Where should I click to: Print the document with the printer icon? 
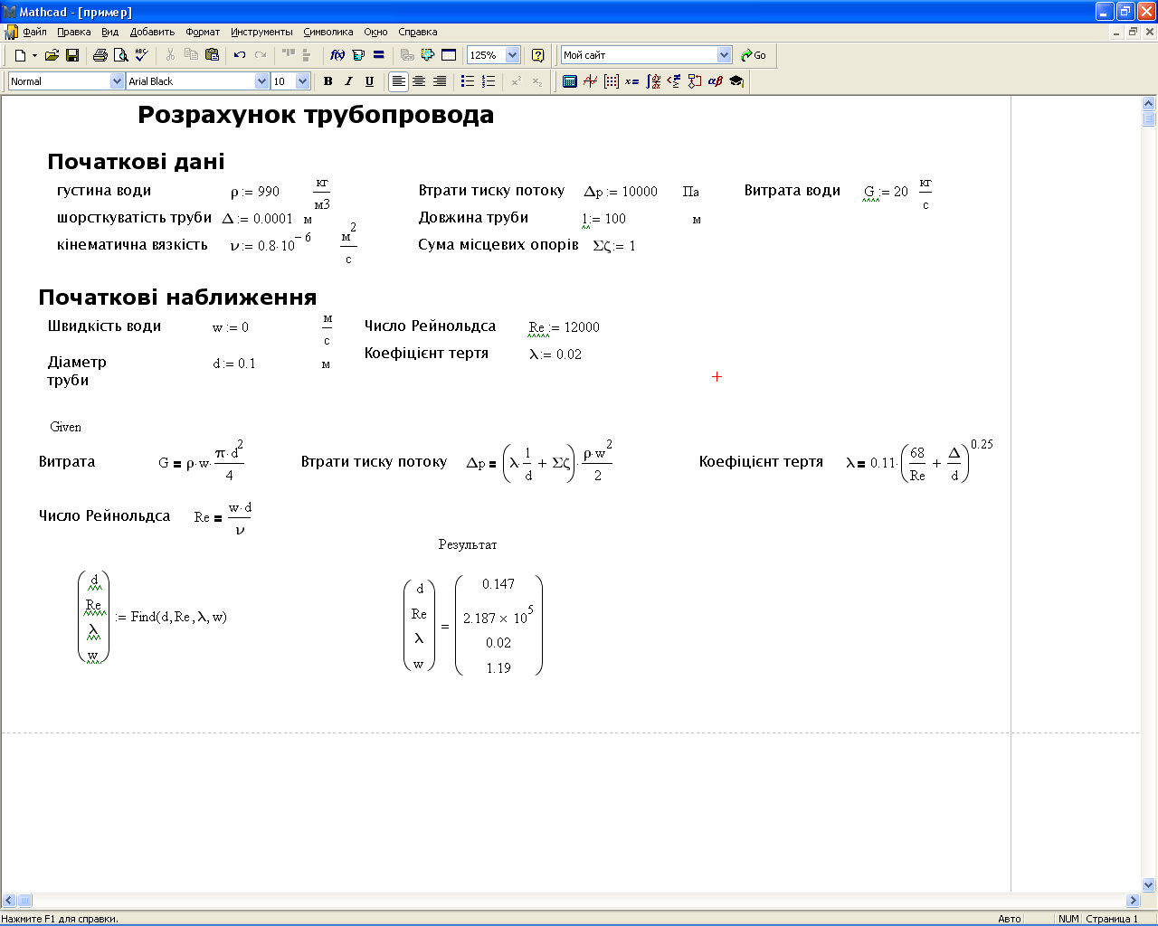[100, 55]
